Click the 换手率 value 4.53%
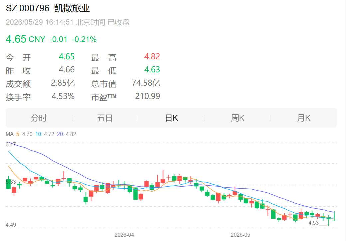The image size is (346, 241). click(63, 96)
